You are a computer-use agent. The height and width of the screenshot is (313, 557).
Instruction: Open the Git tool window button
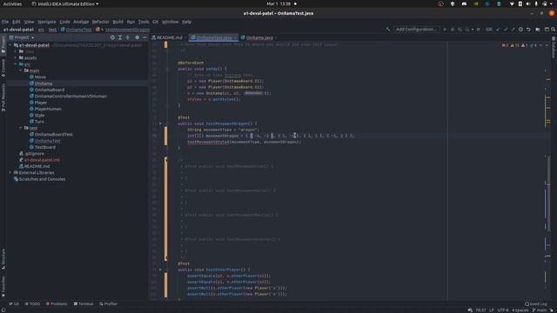click(14, 303)
